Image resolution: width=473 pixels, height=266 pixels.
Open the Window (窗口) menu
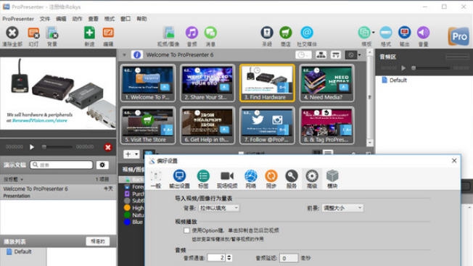pyautogui.click(x=126, y=19)
